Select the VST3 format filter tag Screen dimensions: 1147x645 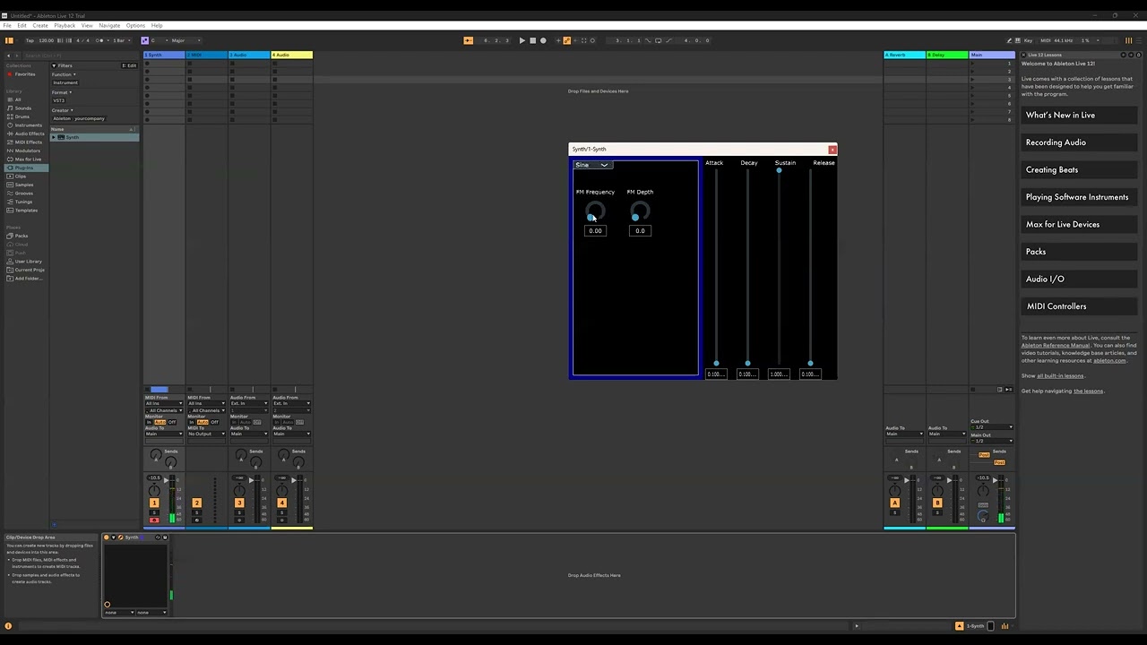point(59,100)
